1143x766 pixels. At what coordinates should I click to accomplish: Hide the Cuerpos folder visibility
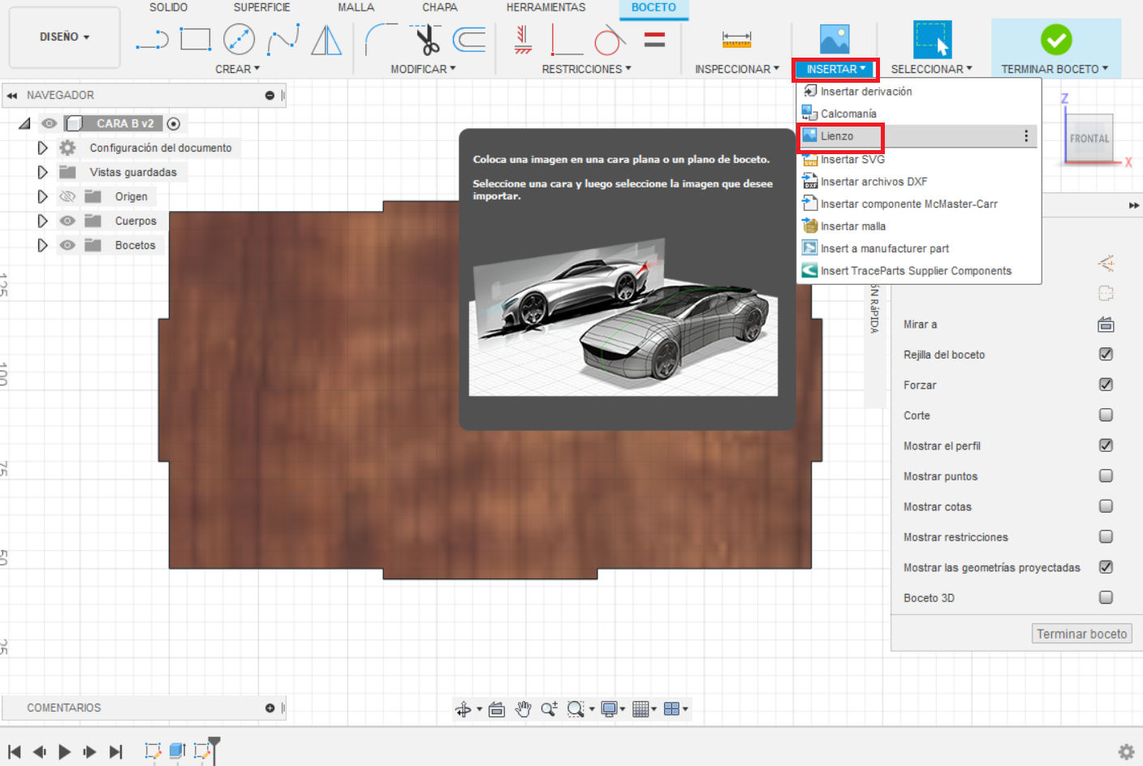tap(67, 221)
